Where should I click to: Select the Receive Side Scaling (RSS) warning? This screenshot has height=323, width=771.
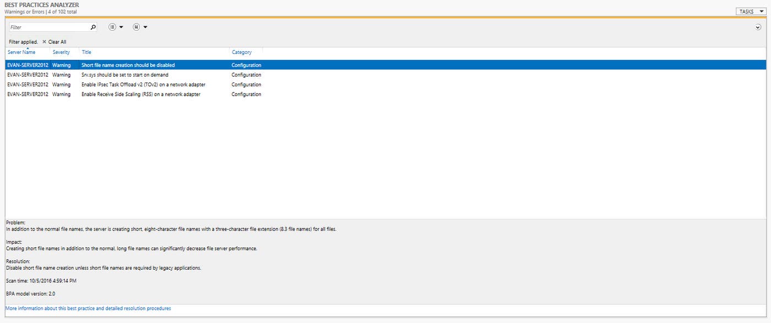coord(140,95)
